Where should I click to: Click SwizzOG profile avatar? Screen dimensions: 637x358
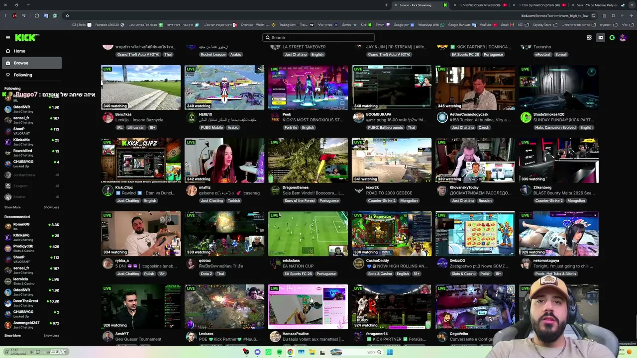[x=442, y=264]
